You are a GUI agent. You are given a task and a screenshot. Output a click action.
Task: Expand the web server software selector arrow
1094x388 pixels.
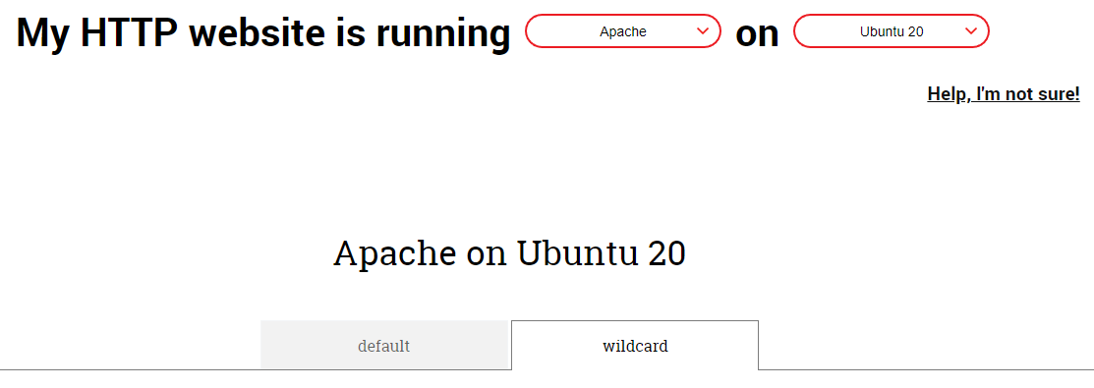(x=703, y=30)
